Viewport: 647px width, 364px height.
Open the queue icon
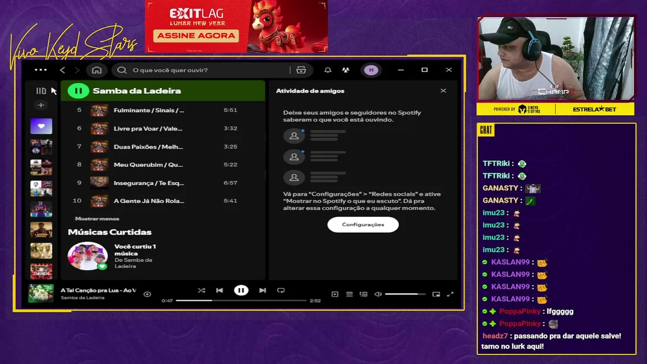point(349,294)
